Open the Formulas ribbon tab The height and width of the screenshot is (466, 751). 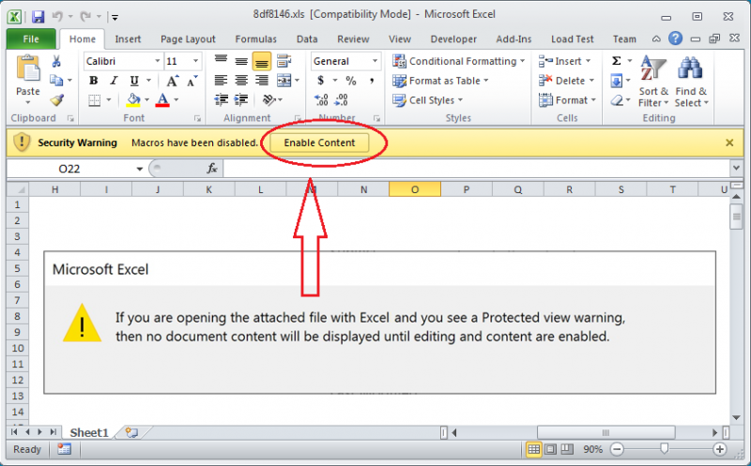[x=255, y=38]
